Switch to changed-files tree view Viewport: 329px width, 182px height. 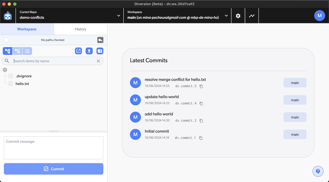tap(7, 51)
